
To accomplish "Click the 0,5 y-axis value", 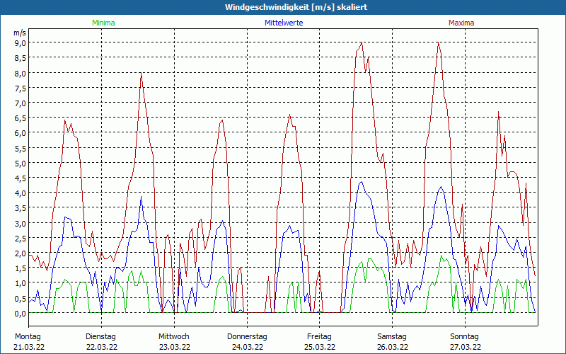I will point(20,298).
